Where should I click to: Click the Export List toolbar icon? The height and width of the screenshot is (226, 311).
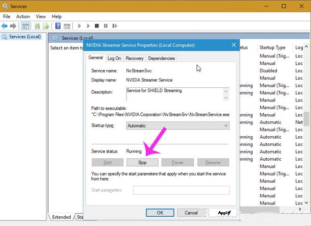[x=46, y=26]
